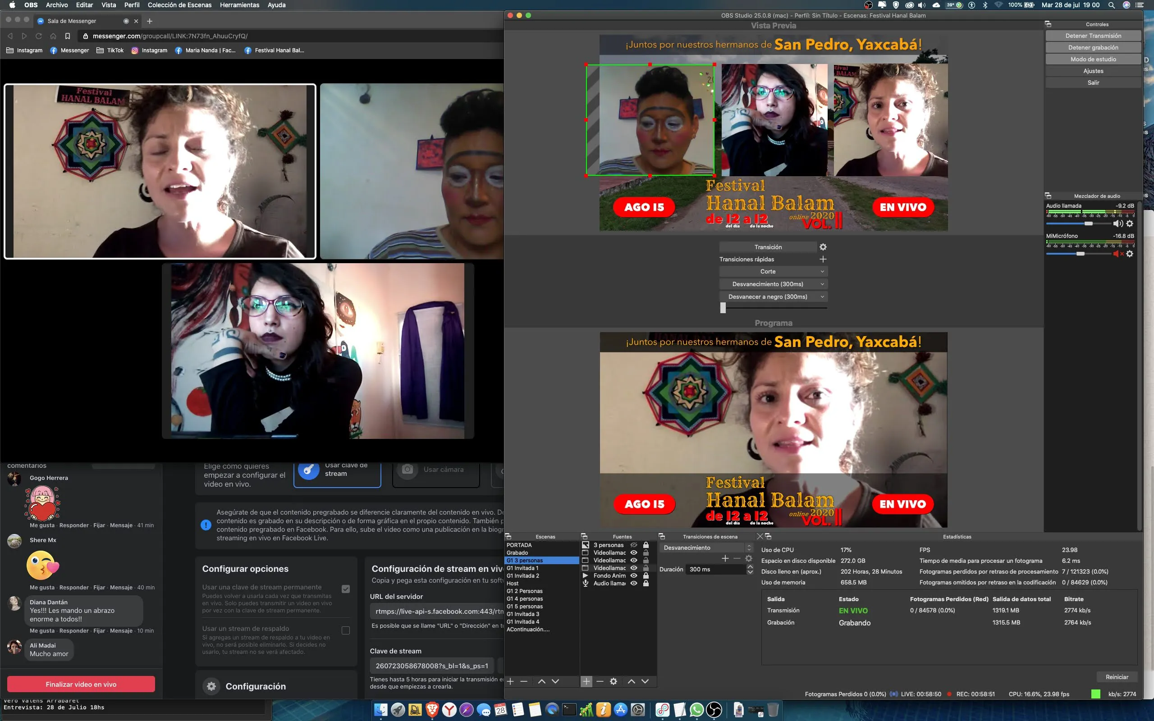
Task: Remove selected scene with Escenas minus icon
Action: [x=524, y=681]
